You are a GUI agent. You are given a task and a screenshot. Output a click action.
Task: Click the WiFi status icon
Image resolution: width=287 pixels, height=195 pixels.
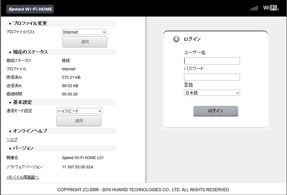[x=271, y=8]
